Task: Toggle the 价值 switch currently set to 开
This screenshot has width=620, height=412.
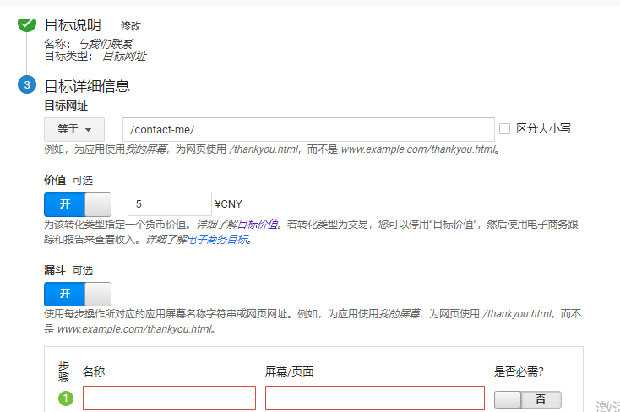Action: click(78, 204)
